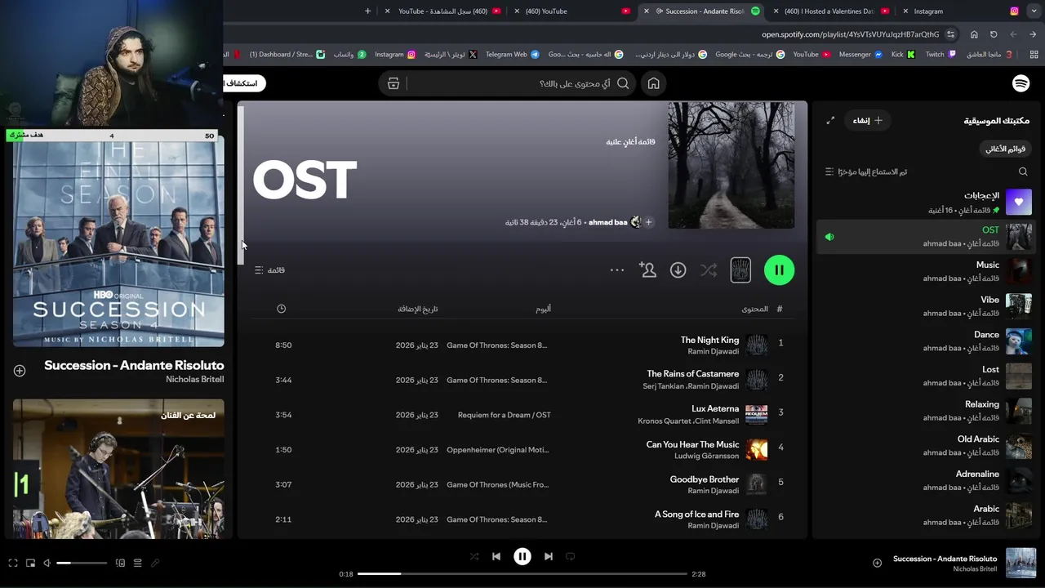Screen dimensions: 1045x588
Task: Open ahmad baa profile link in header
Action: [x=607, y=222]
